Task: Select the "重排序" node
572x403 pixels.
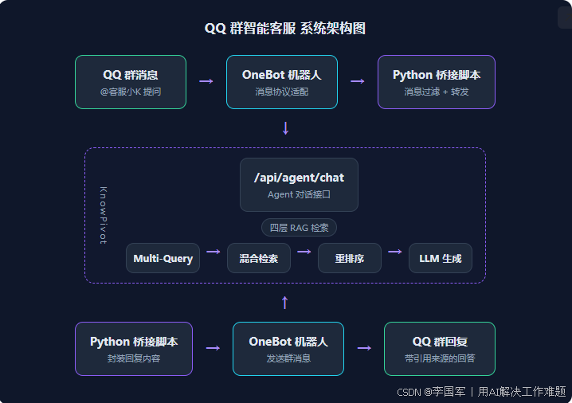Action: (x=350, y=258)
